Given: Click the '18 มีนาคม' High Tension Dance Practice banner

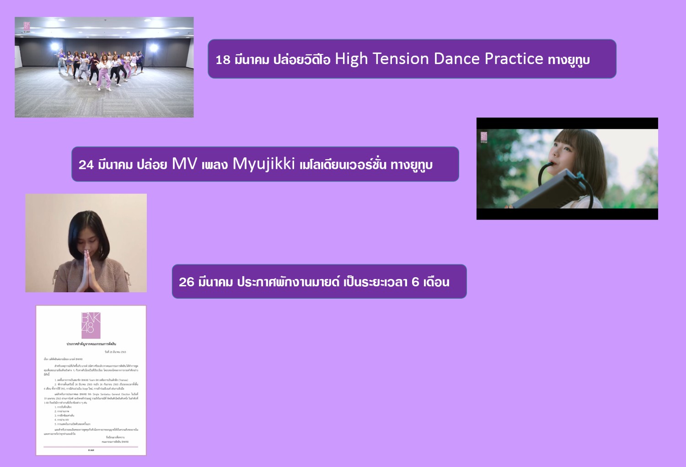Looking at the screenshot, I should pyautogui.click(x=412, y=59).
